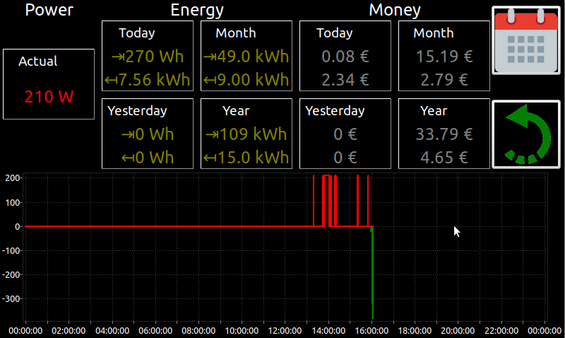Select the Actual power 210 W box
The width and height of the screenshot is (565, 338).
49,84
